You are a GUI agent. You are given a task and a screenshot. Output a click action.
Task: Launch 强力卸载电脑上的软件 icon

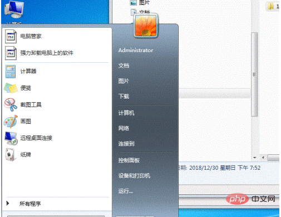tap(11, 53)
